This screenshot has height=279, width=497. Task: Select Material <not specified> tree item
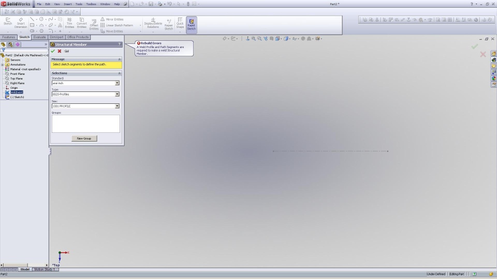[25, 69]
